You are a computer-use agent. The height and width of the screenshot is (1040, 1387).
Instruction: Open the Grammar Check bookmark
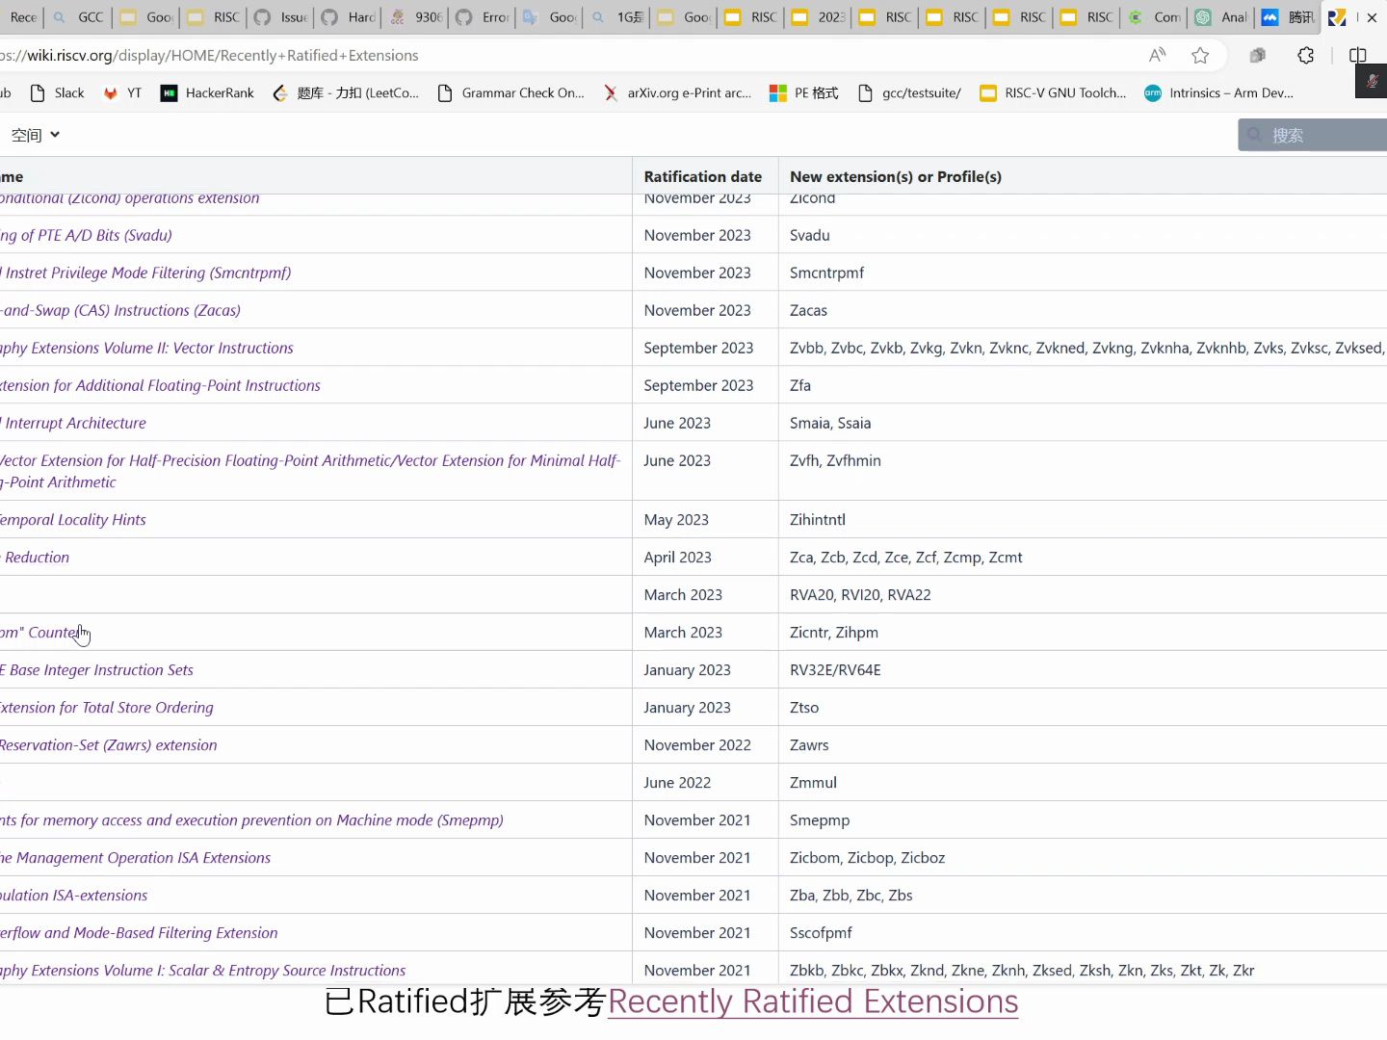[510, 92]
